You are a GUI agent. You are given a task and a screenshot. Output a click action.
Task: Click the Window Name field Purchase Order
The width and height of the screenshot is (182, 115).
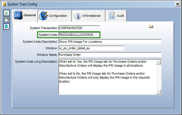(x=110, y=55)
